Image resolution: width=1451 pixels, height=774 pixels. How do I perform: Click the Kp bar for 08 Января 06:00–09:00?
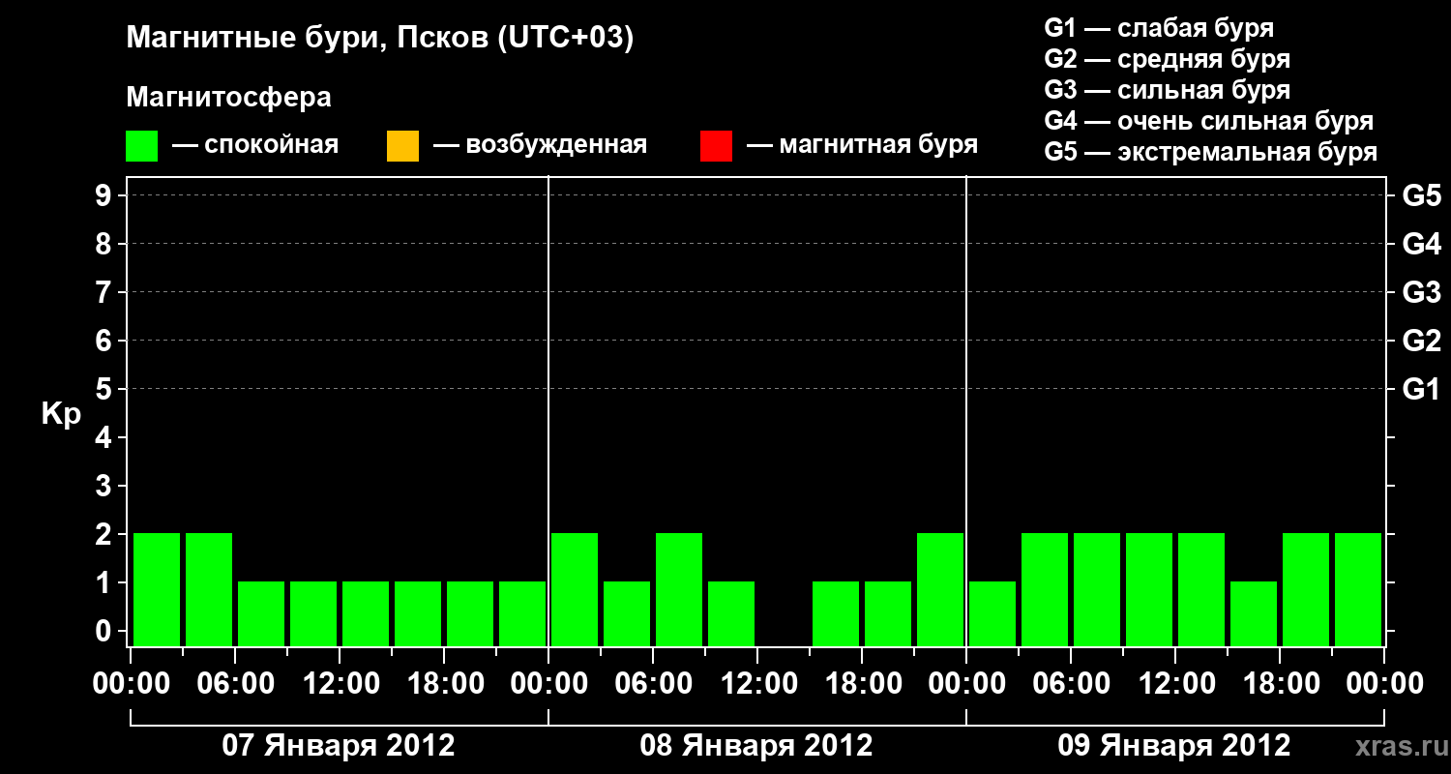pyautogui.click(x=679, y=589)
